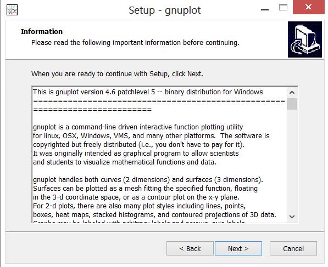The width and height of the screenshot is (328, 267).
Task: Cancel the gnuplot setup
Action: (x=293, y=248)
